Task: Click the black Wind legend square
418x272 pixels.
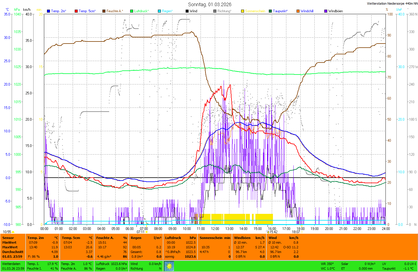Action: [x=187, y=11]
